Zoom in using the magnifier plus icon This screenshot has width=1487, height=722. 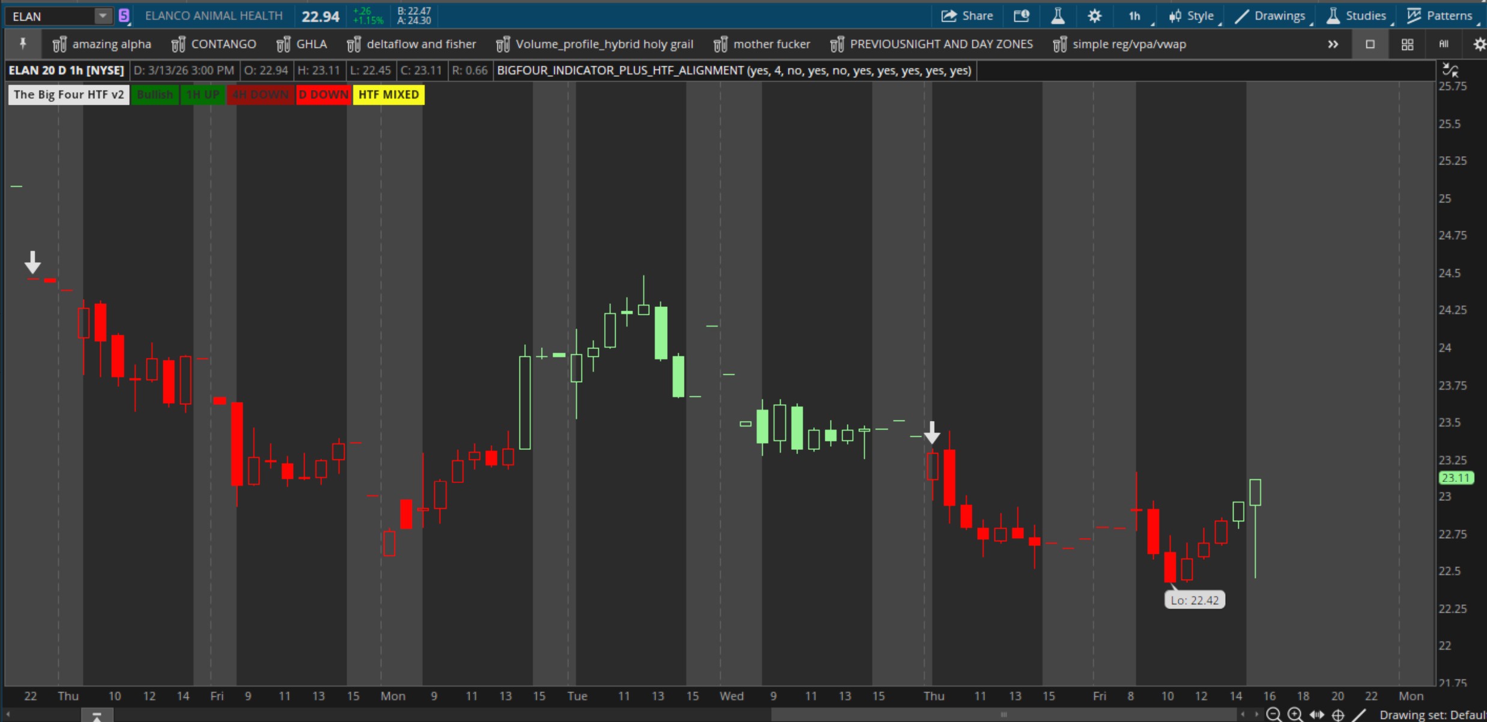tap(1295, 715)
